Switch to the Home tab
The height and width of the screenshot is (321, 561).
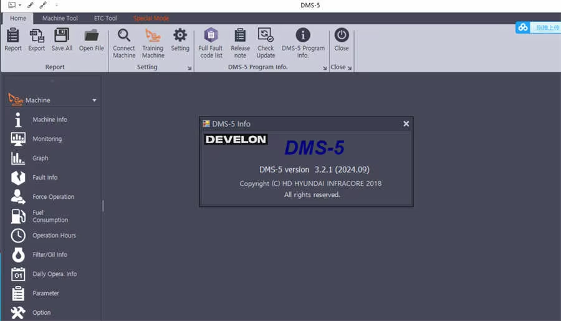(18, 18)
